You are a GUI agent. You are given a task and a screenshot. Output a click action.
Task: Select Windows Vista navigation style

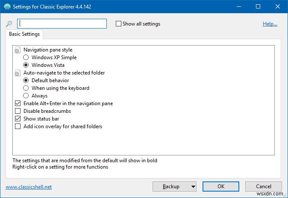click(26, 65)
